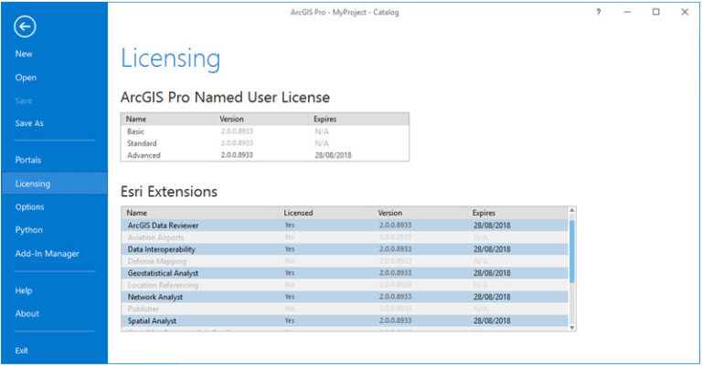Click Exit in the sidebar

(x=21, y=350)
